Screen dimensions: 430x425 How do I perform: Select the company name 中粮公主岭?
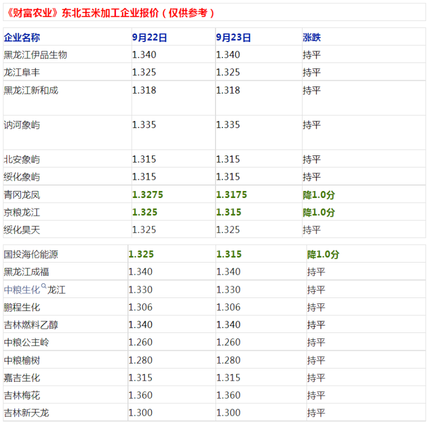[x=26, y=343]
